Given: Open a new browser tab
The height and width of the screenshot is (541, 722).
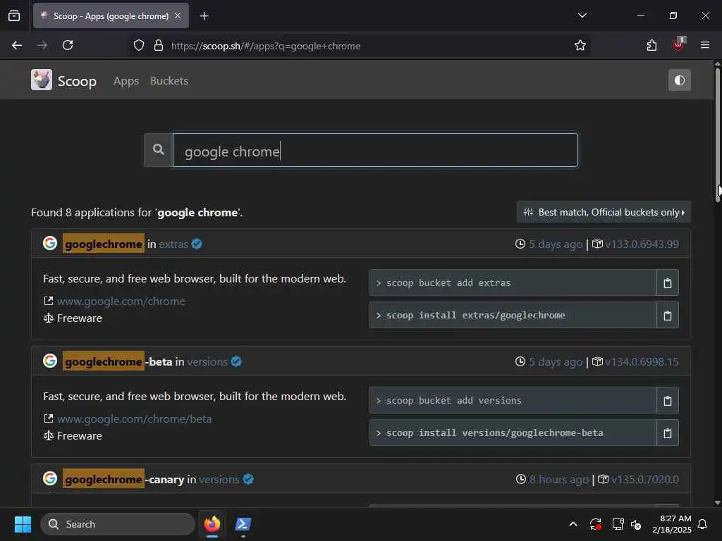Looking at the screenshot, I should (204, 16).
